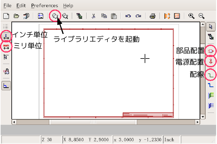217x144 pixels.
Task: Open the Preferences menu
Action: point(44,5)
